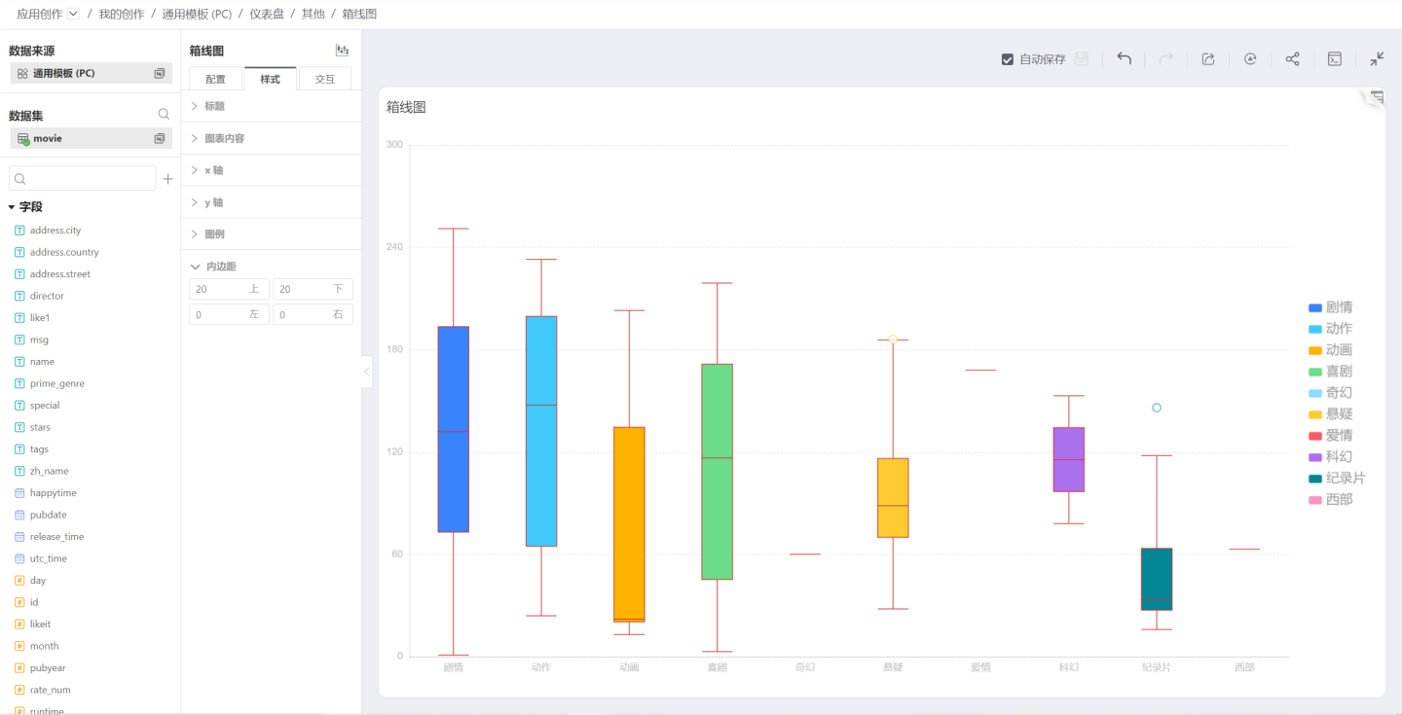
Task: Toggle the 自动保存 checkbox
Action: tap(1008, 59)
